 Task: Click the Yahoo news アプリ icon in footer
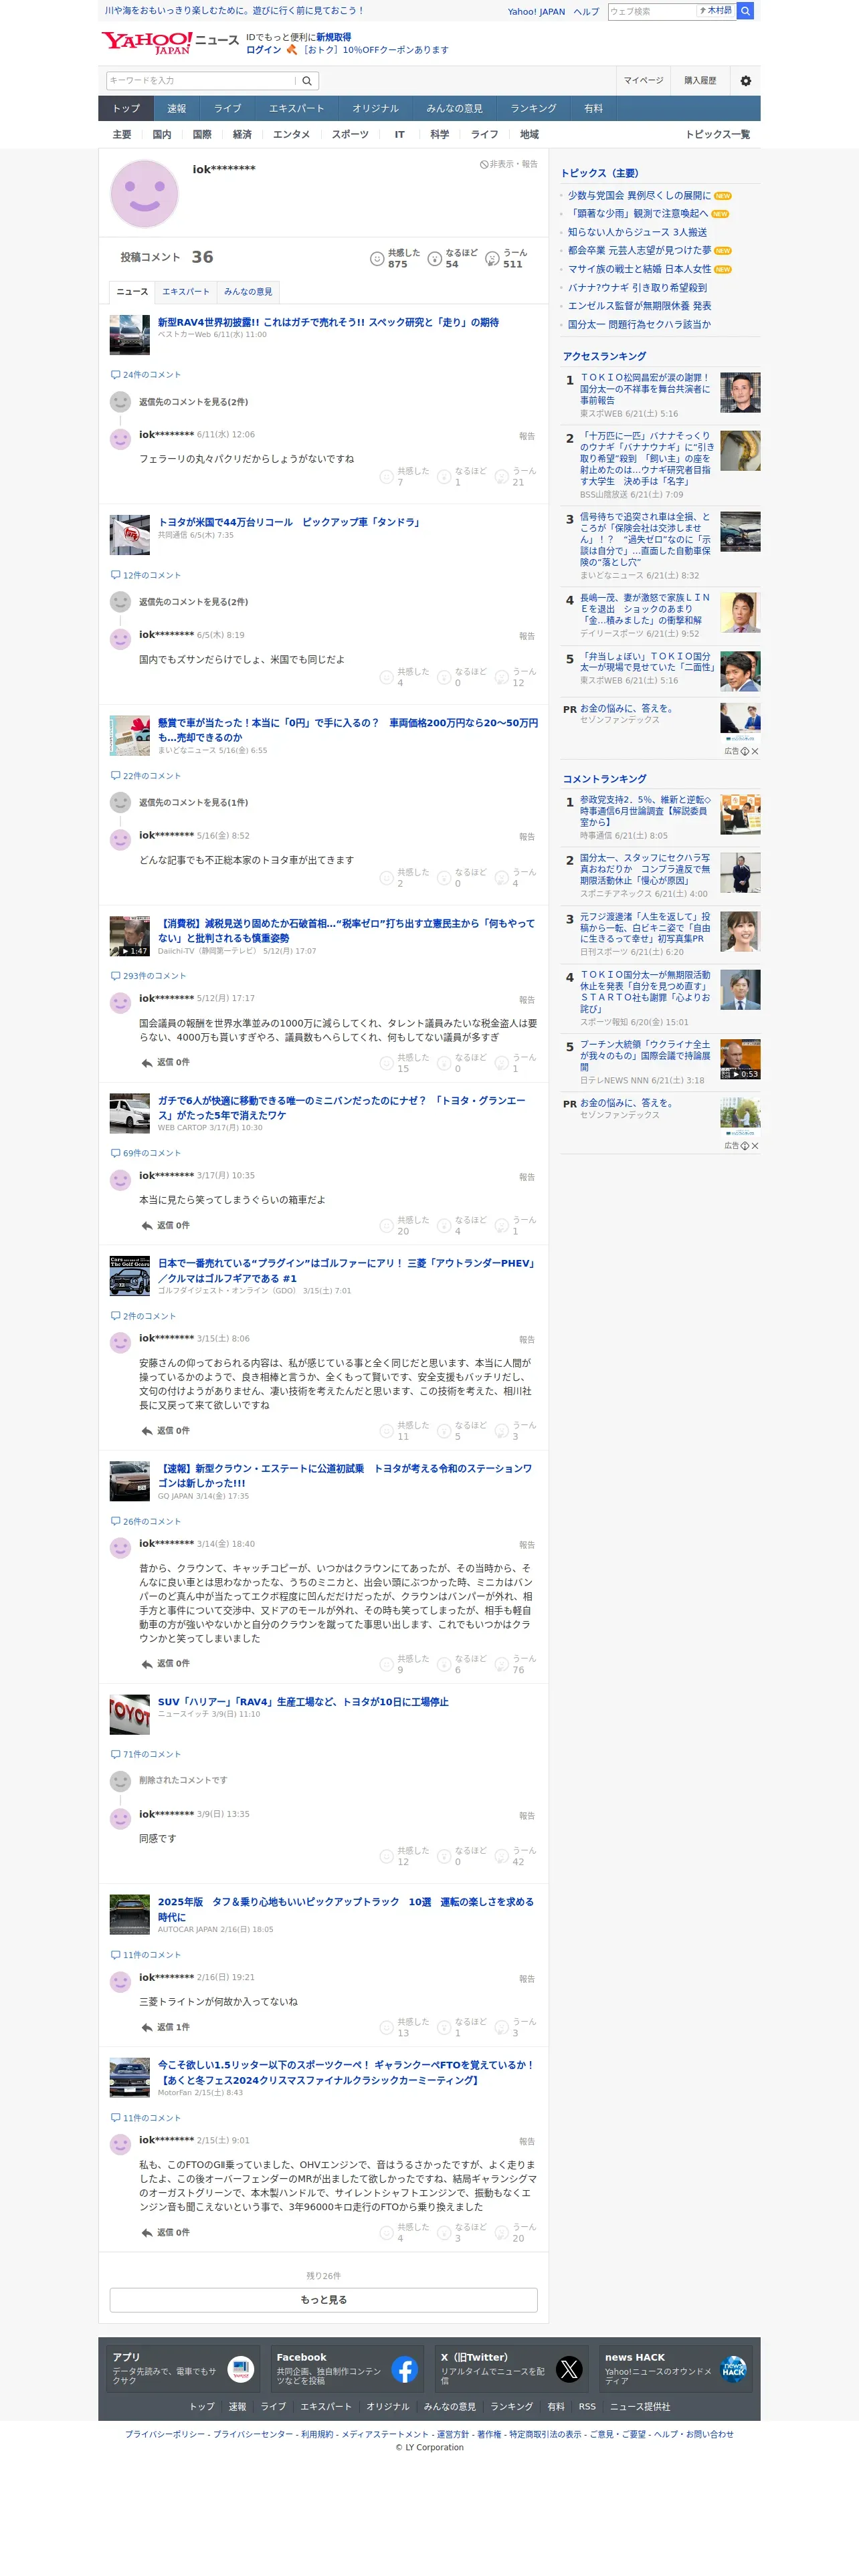coord(241,2368)
